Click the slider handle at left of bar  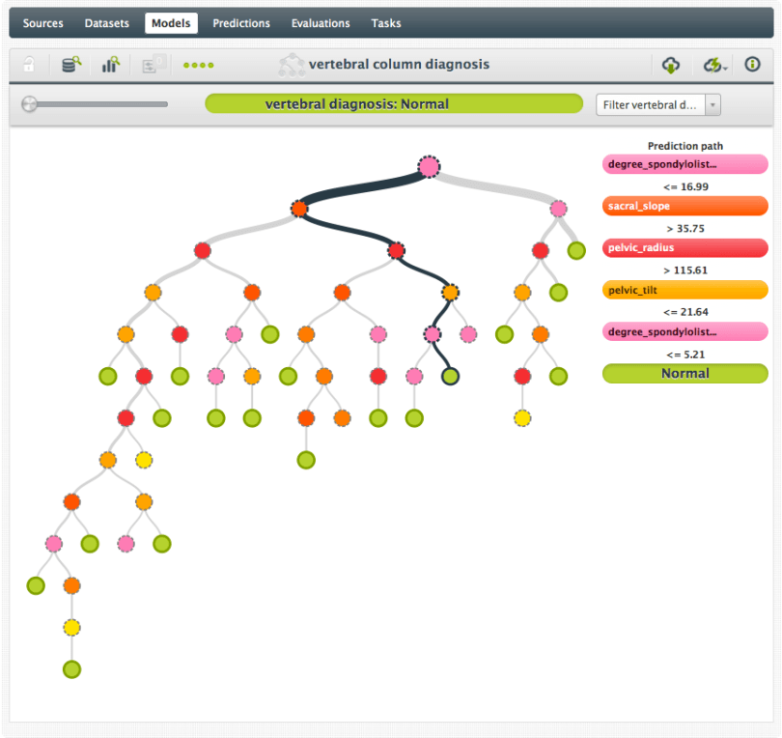(x=30, y=104)
